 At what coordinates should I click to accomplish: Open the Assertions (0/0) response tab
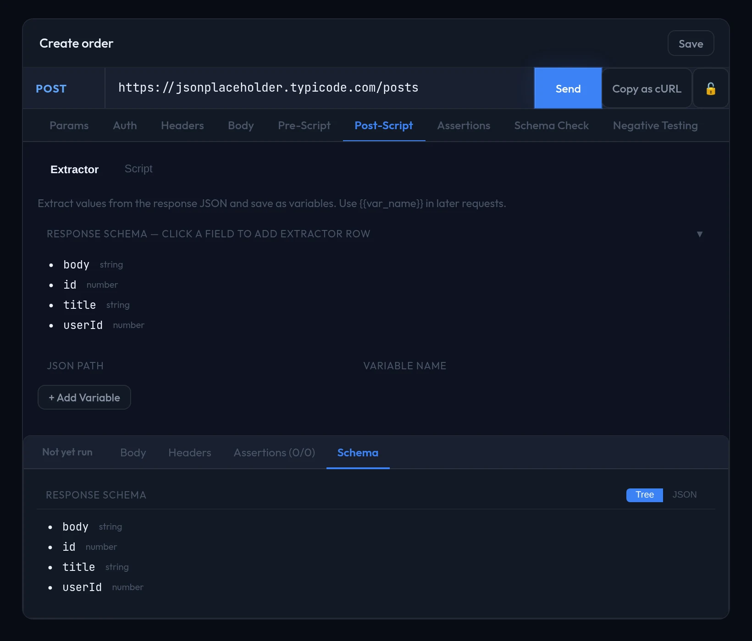274,453
